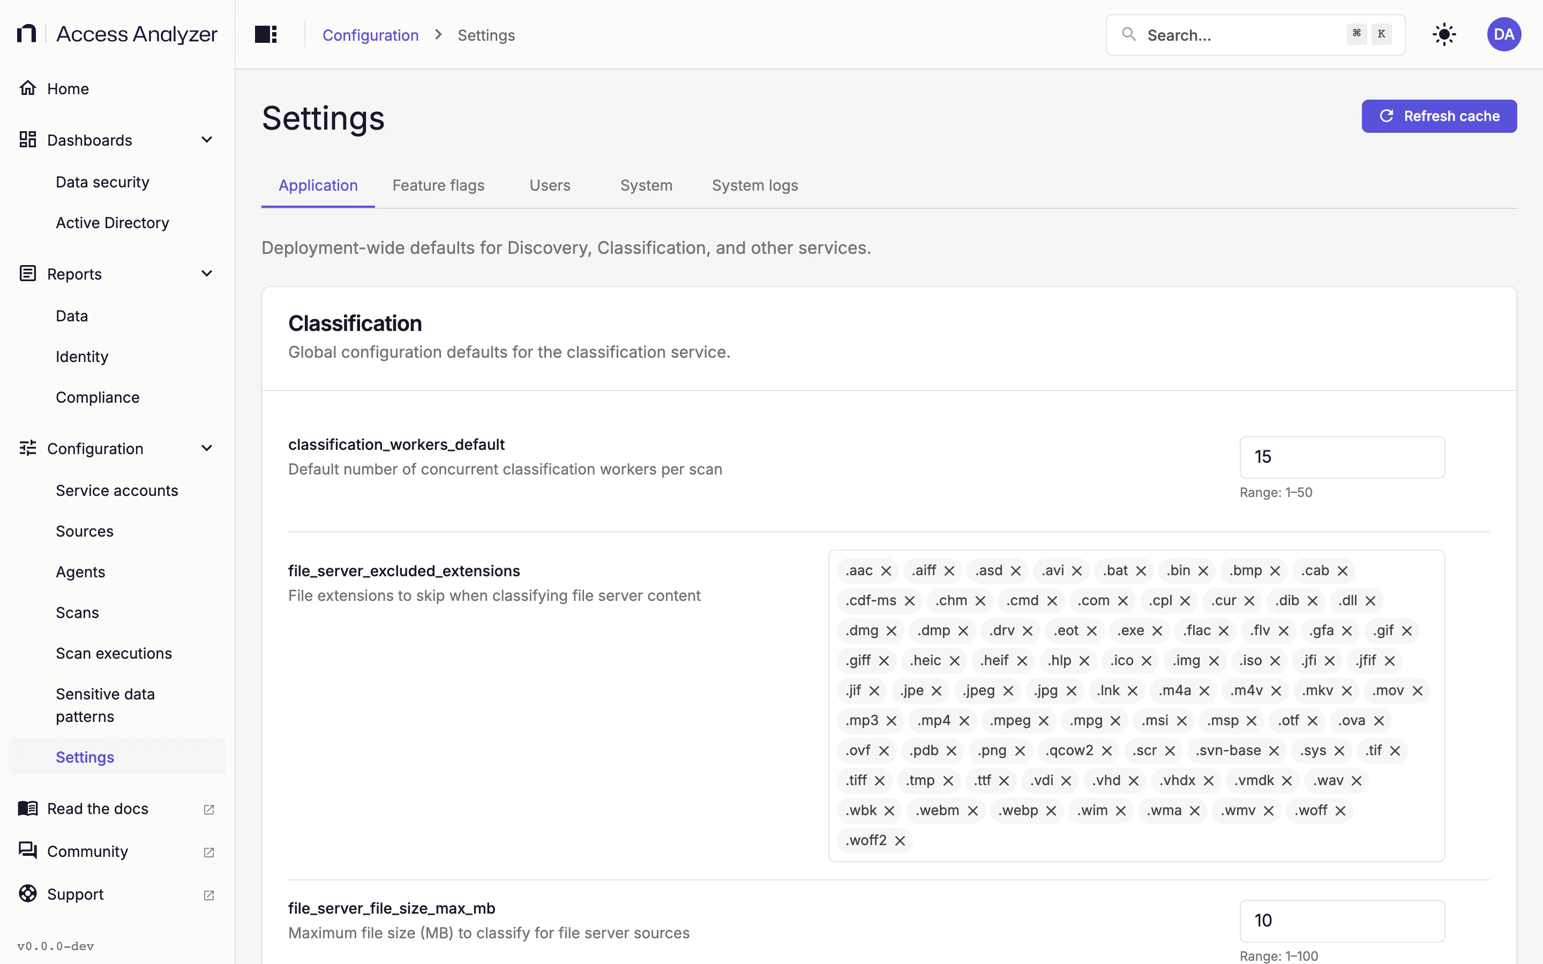Edit file_server_file_size_max_mb value field
The width and height of the screenshot is (1543, 964).
click(x=1342, y=921)
